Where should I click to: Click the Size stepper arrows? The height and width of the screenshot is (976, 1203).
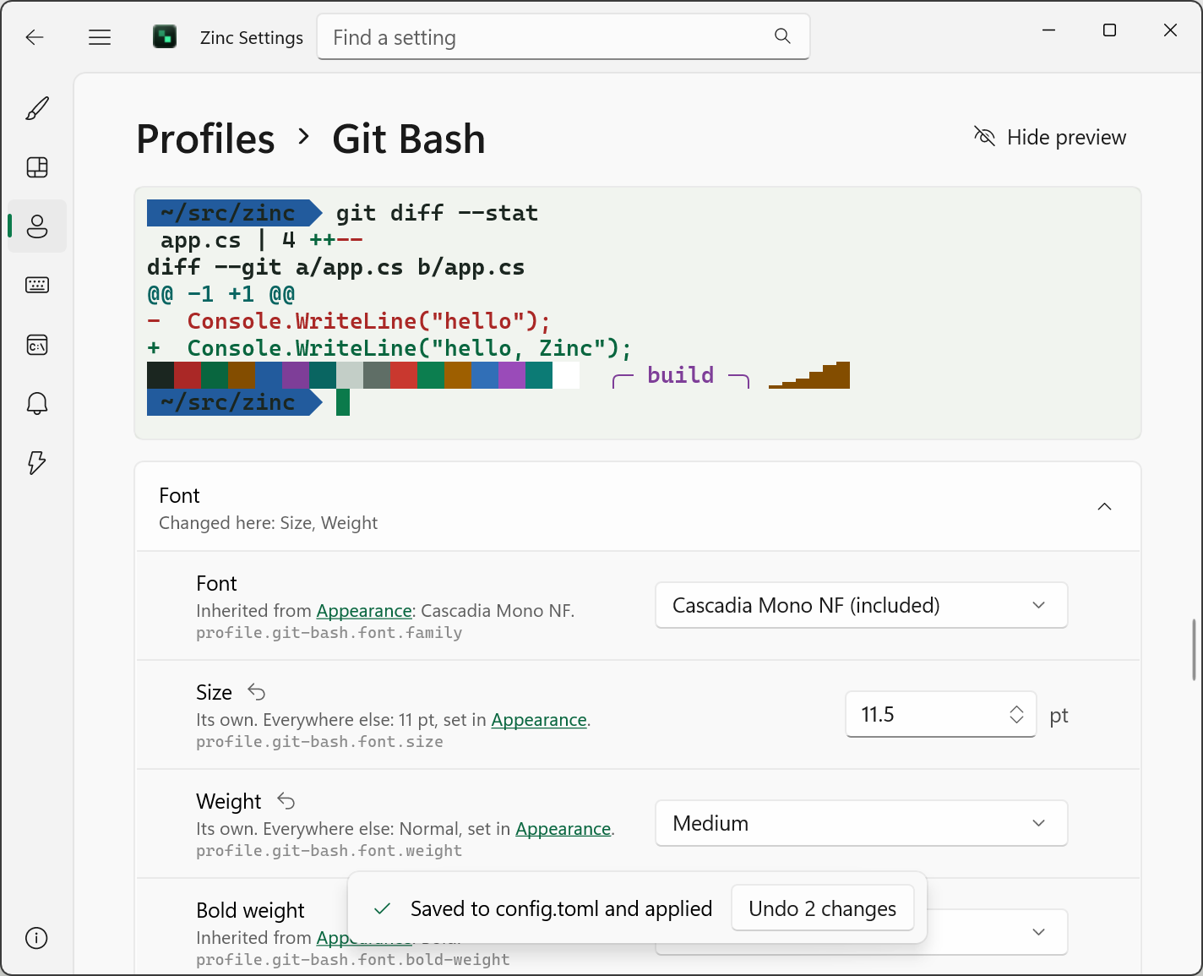click(1016, 715)
